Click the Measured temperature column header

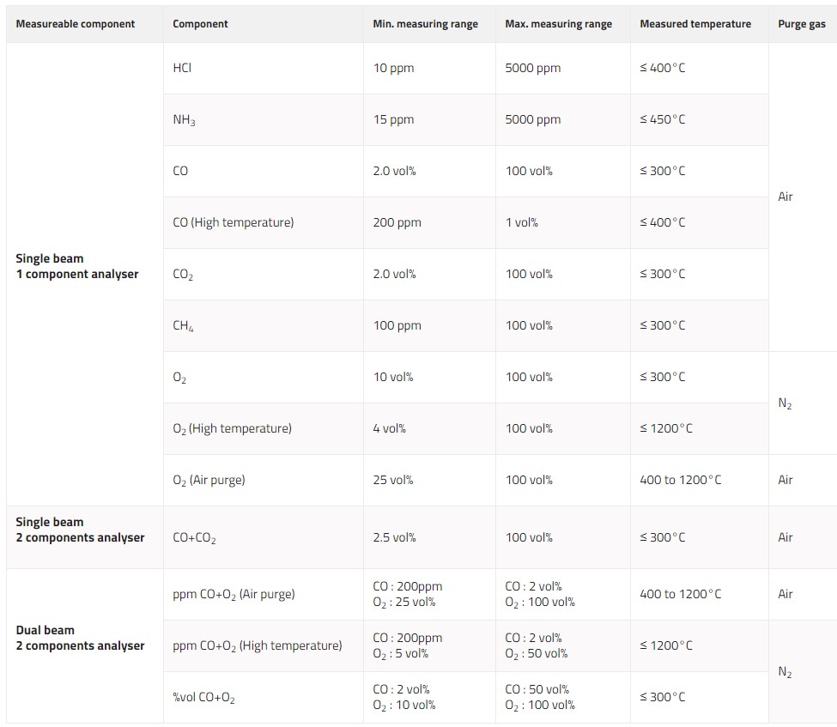pyautogui.click(x=695, y=24)
